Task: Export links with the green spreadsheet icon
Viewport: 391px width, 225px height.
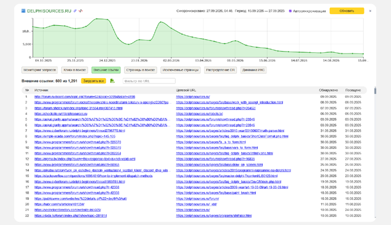Action: coord(112,81)
